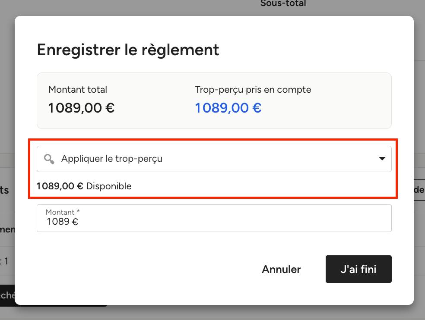Click the "1" text on the left background
Image resolution: width=425 pixels, height=320 pixels.
tap(6, 261)
